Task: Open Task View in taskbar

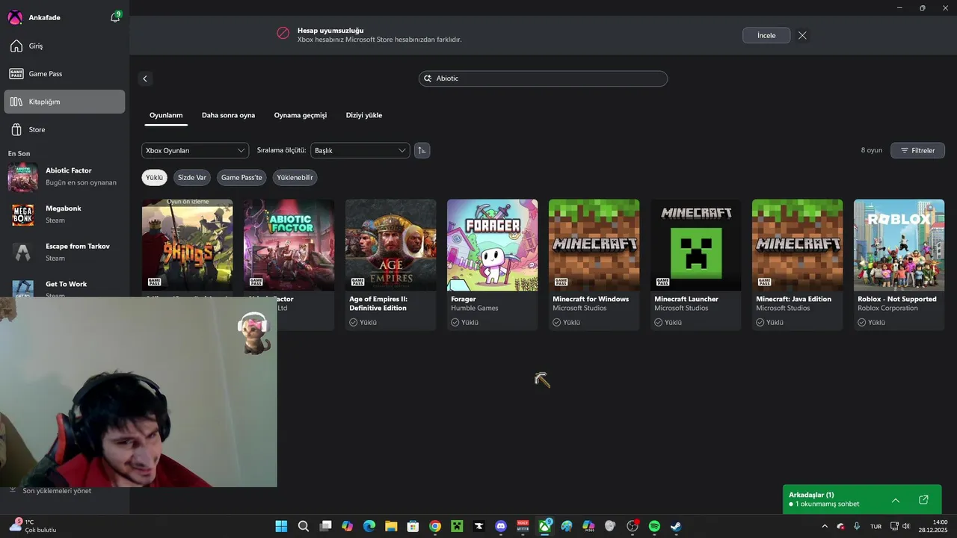Action: tap(325, 526)
